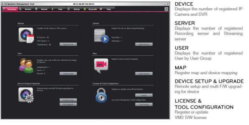249x125 pixels.
Task: Click the 'Recording : 1' text
Action: [x=117, y=37]
